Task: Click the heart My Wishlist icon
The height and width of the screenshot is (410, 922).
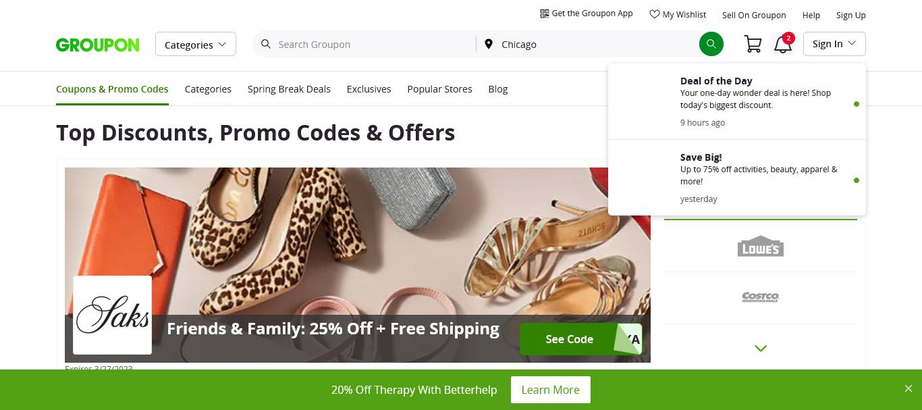Action: pyautogui.click(x=654, y=14)
